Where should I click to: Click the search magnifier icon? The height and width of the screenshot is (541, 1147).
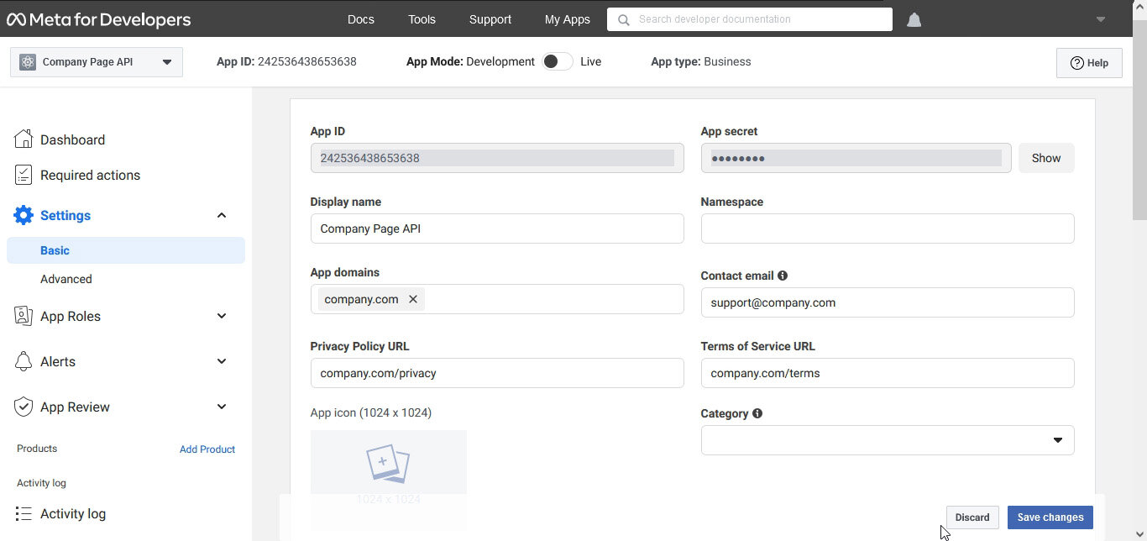[623, 19]
